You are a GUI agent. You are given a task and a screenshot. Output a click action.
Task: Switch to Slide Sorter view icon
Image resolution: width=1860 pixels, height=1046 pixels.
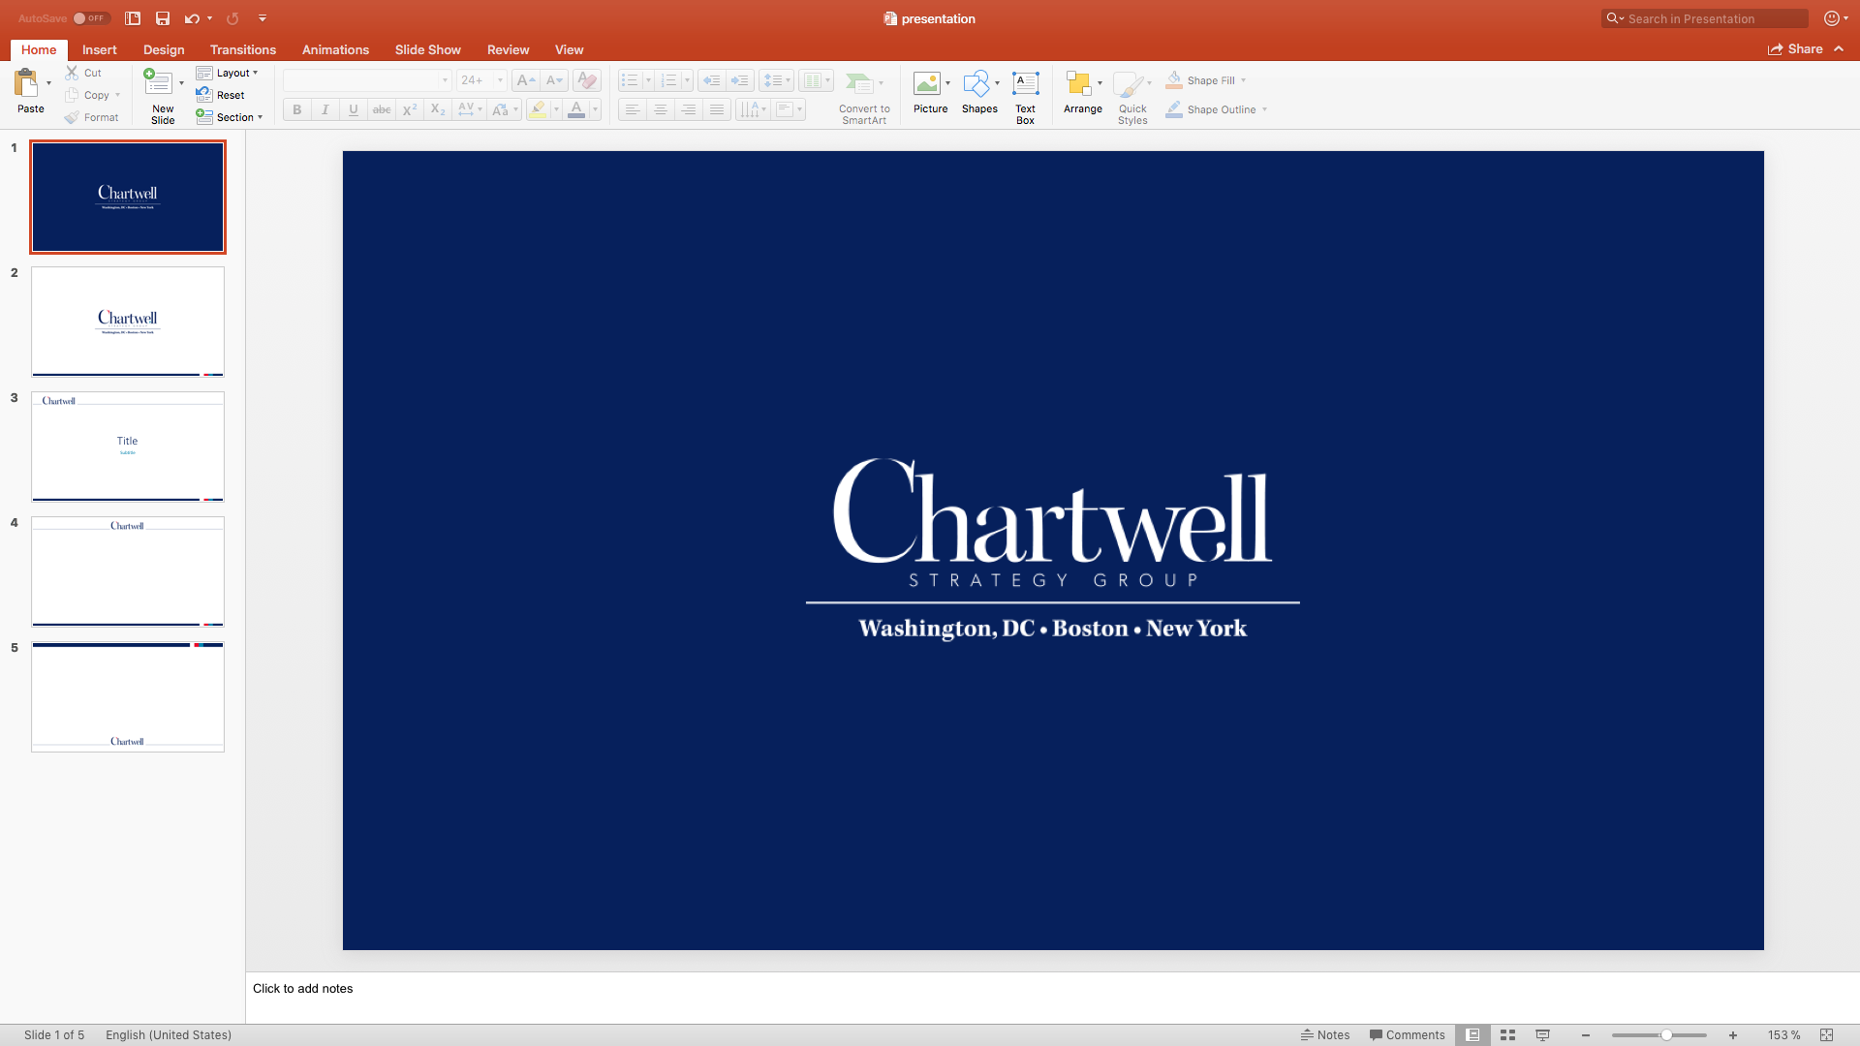[x=1507, y=1035]
